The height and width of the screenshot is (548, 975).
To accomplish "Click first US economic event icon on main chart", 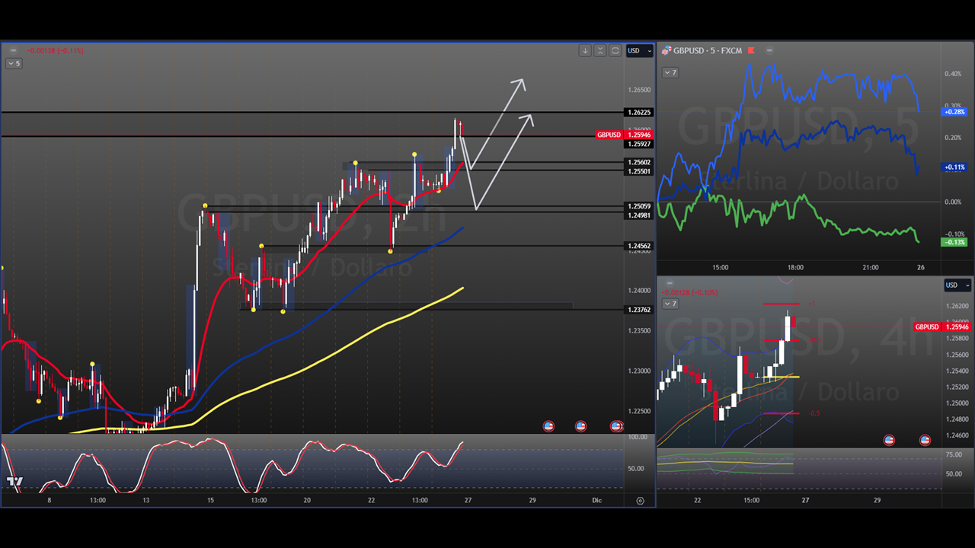I will (x=548, y=426).
